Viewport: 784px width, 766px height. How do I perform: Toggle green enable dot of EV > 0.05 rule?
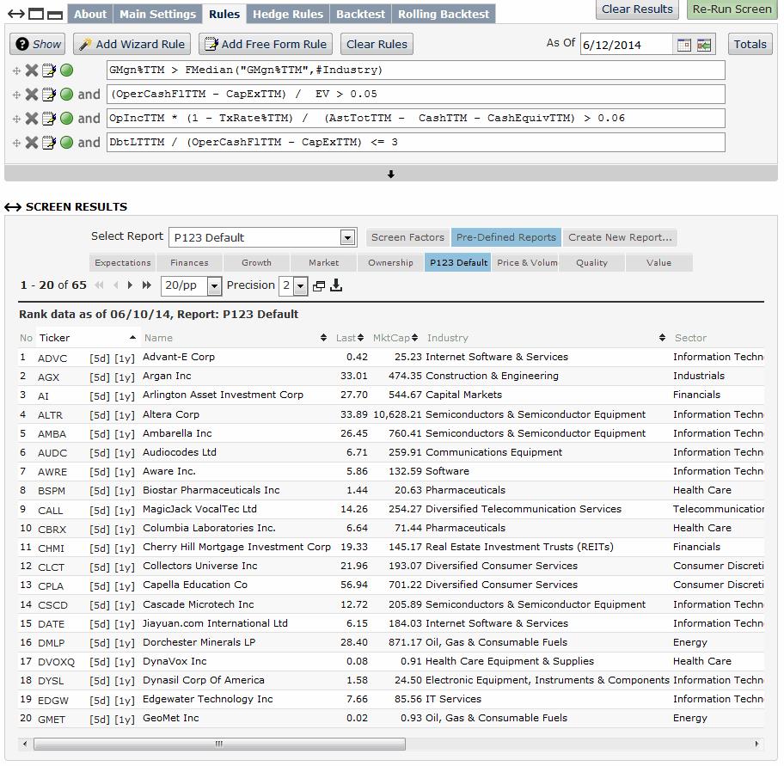66,95
